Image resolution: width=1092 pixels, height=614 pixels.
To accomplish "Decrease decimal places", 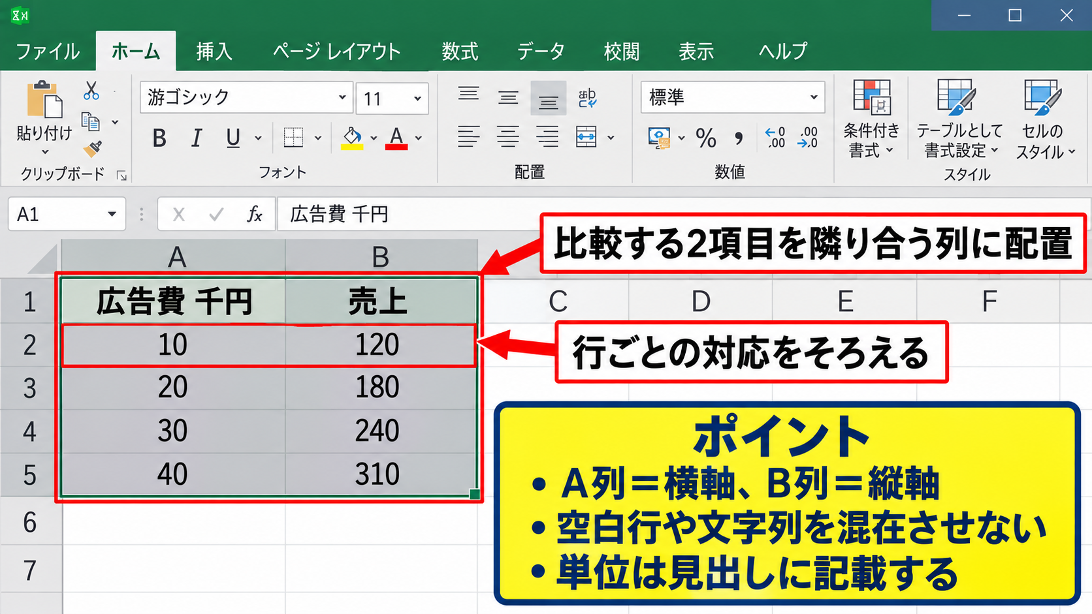I will tap(808, 137).
